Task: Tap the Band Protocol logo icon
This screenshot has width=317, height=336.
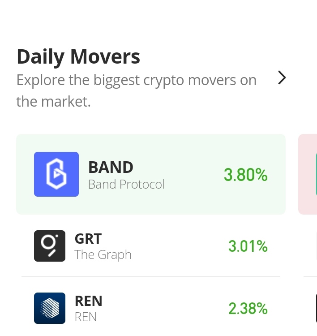Action: point(56,174)
